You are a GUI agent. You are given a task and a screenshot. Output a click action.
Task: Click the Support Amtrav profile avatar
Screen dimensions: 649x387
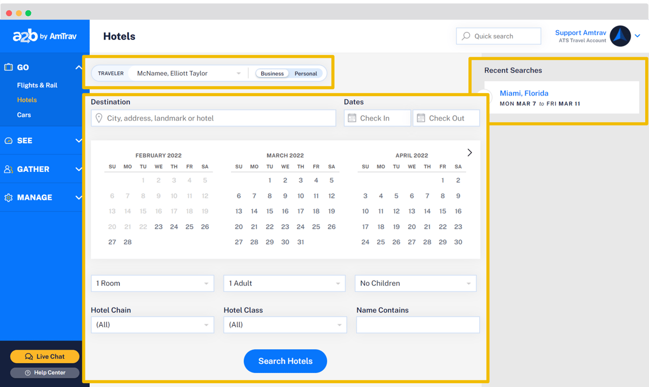tap(620, 36)
